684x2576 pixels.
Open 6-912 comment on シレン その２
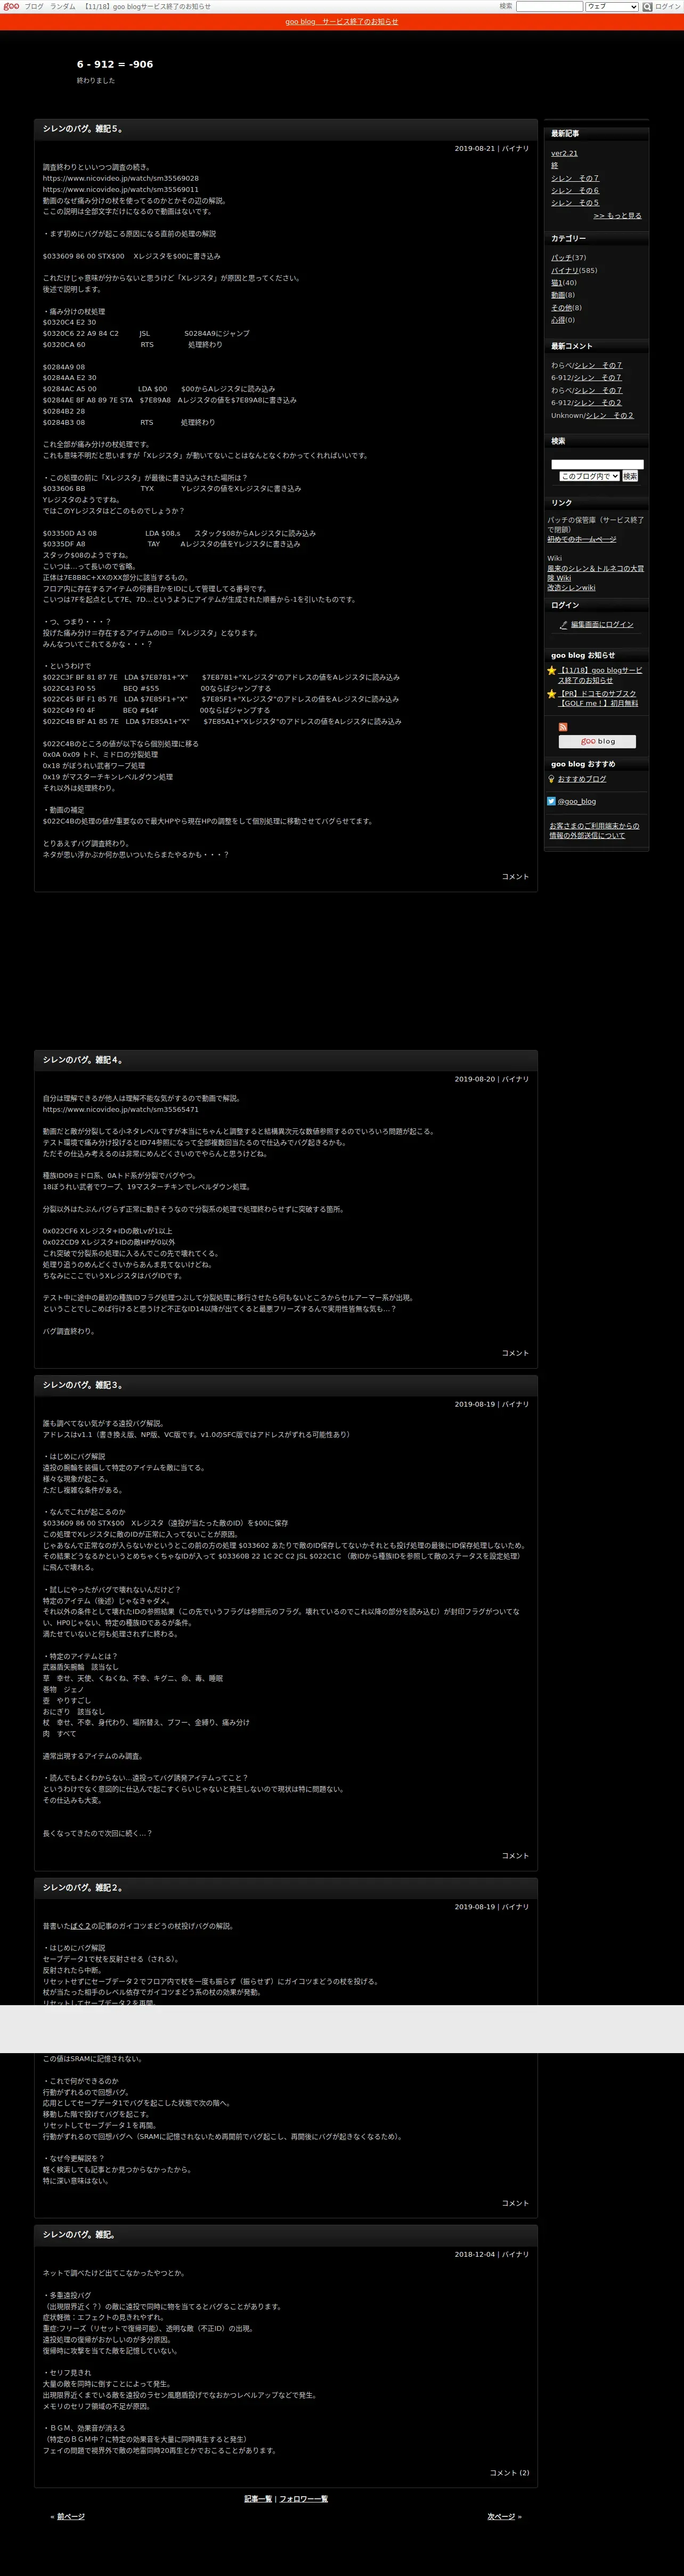tap(598, 403)
